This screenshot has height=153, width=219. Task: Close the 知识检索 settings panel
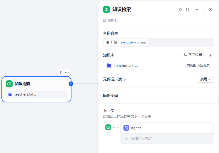click(x=210, y=9)
